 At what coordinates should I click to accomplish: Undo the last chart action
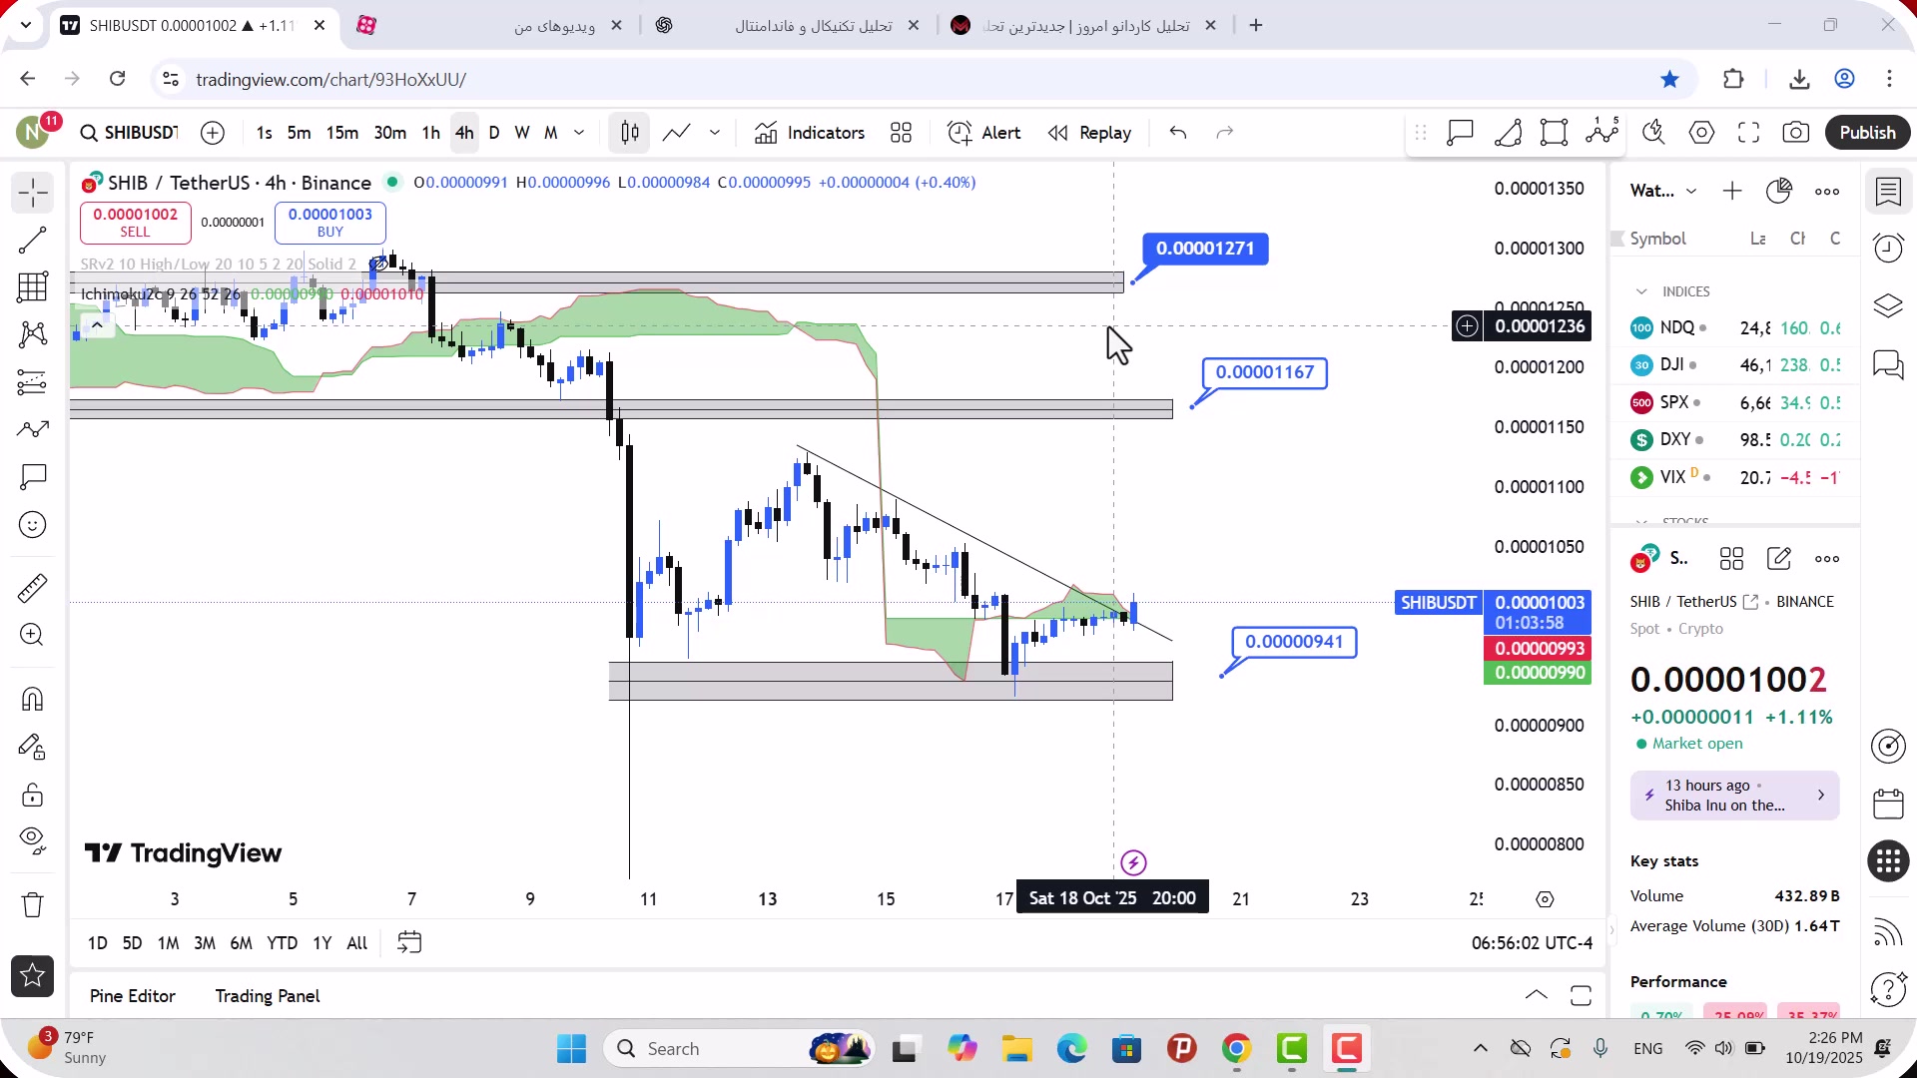[x=1178, y=133]
